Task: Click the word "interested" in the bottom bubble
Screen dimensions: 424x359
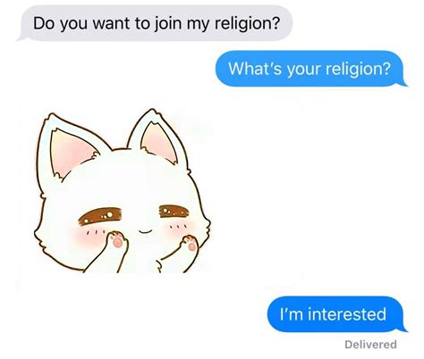Action: pyautogui.click(x=347, y=314)
